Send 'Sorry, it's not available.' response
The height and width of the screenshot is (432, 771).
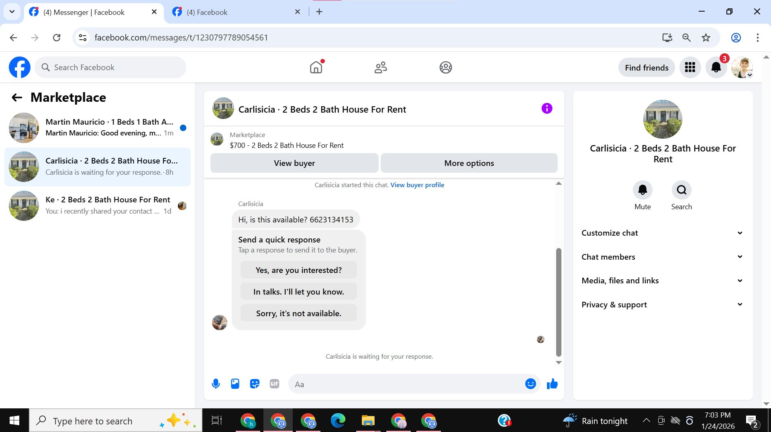pyautogui.click(x=299, y=313)
